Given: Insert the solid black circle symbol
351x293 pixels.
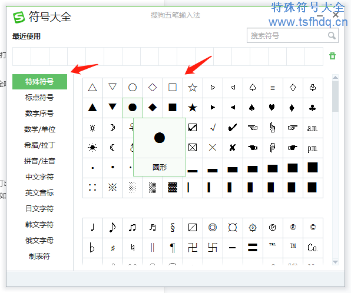Looking at the screenshot, I should (133, 108).
